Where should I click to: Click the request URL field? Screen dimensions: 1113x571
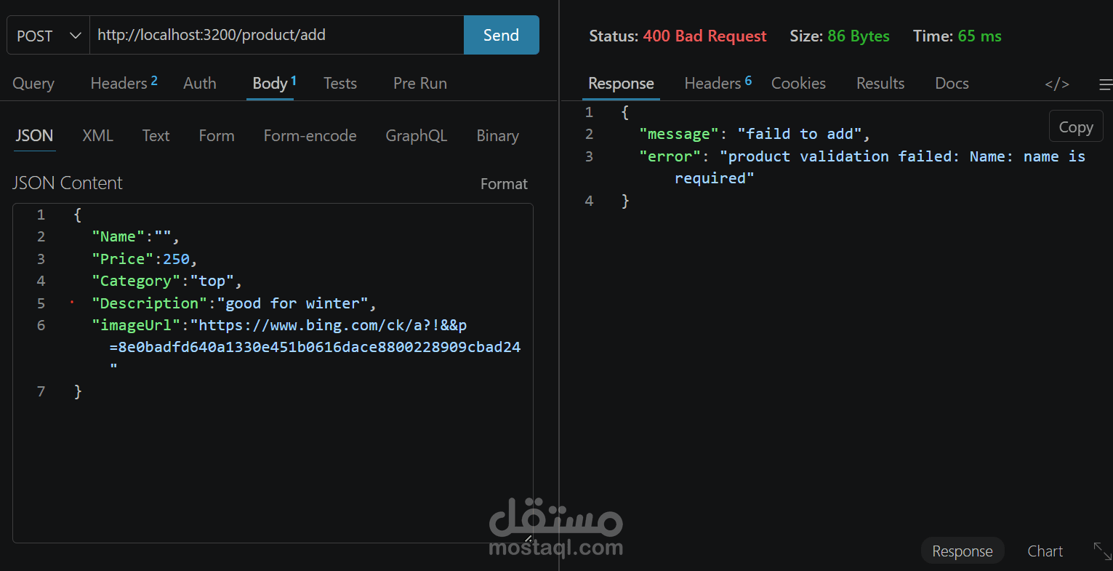pyautogui.click(x=276, y=36)
